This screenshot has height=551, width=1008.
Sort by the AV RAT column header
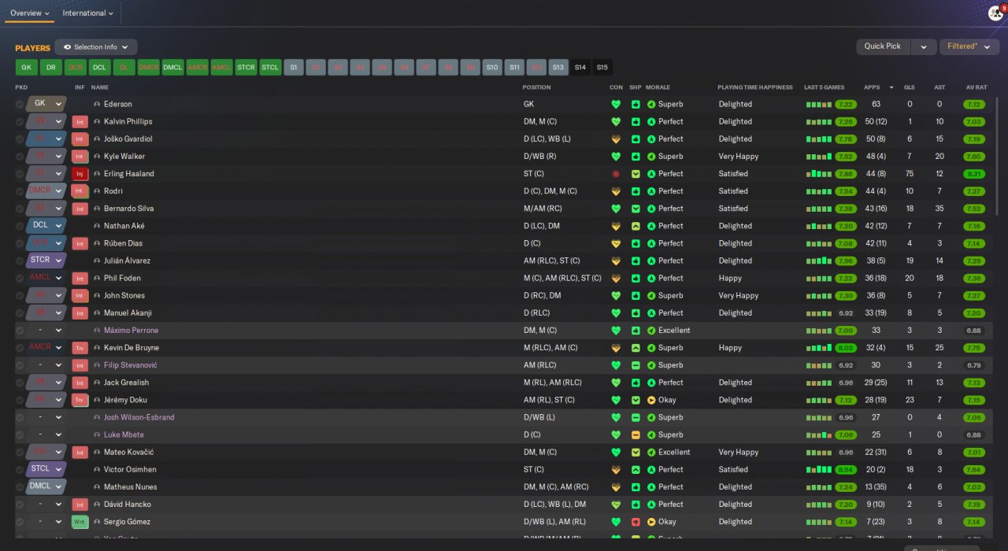(976, 87)
